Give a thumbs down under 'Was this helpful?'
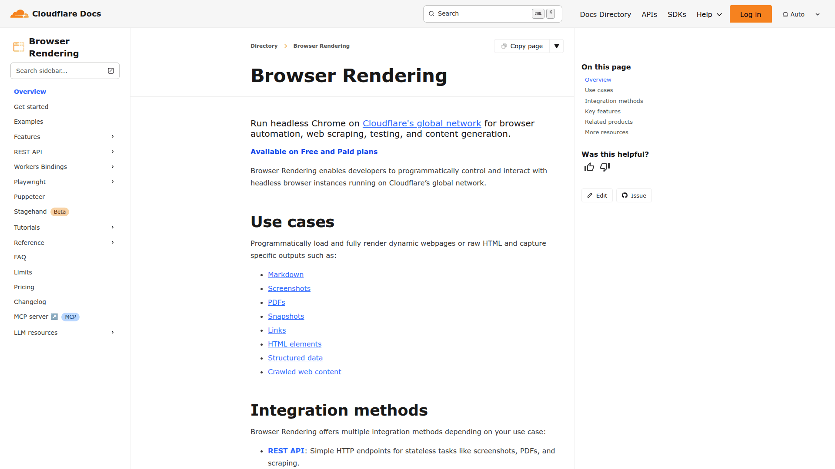The height and width of the screenshot is (469, 835). (x=605, y=167)
